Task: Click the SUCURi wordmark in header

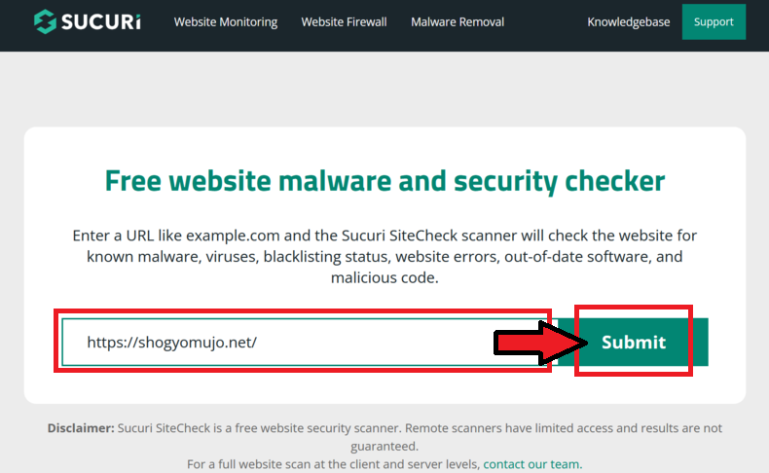Action: tap(101, 22)
